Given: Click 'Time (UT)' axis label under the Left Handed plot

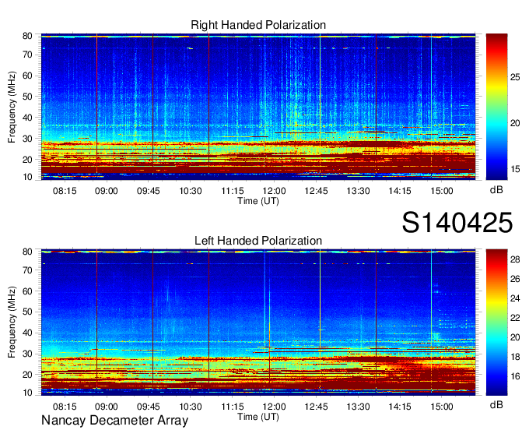Looking at the screenshot, I should coord(258,417).
